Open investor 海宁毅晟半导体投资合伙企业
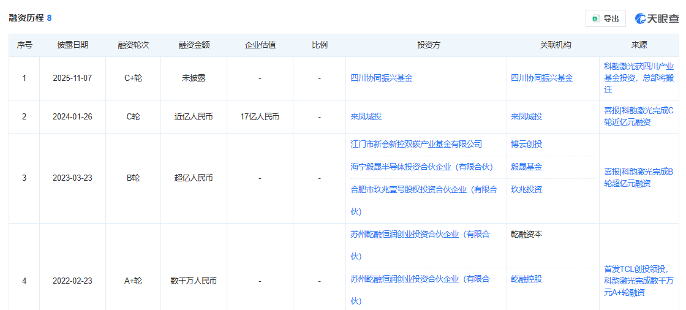Viewport: 686px width, 310px height. [x=422, y=167]
